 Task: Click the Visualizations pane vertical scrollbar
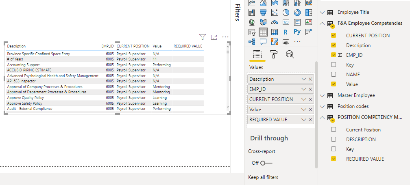coord(316,115)
